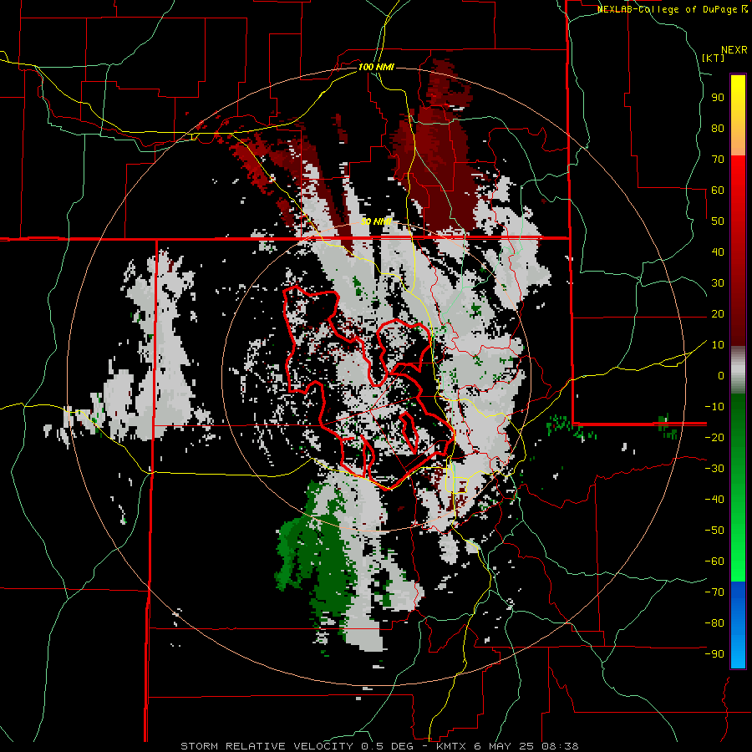
Task: Click the 30 value on the velocity scale
Action: (718, 283)
